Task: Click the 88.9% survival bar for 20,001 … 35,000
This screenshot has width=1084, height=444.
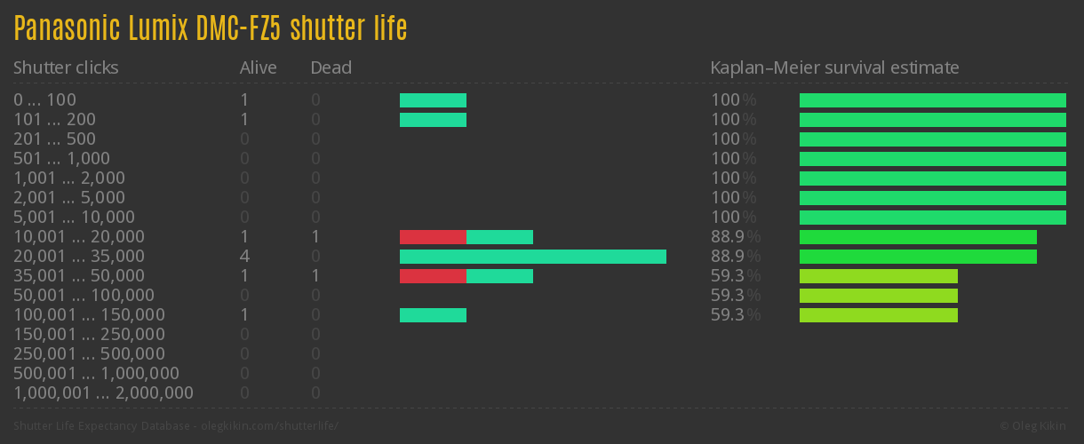Action: click(918, 257)
